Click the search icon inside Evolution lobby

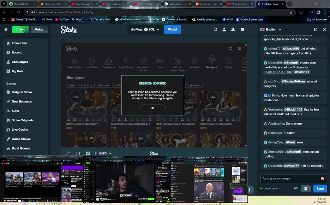coord(231,48)
